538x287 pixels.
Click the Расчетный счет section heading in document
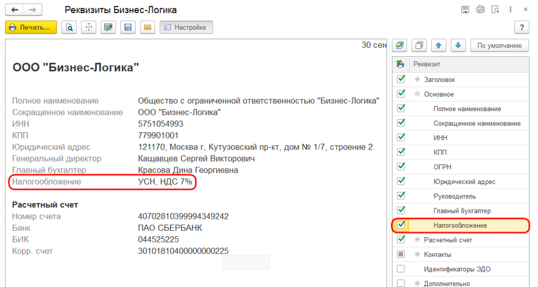pyautogui.click(x=45, y=205)
